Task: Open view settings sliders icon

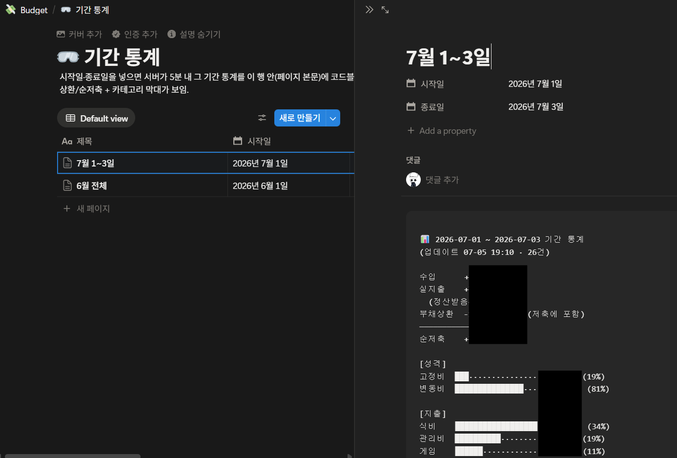Action: point(262,118)
